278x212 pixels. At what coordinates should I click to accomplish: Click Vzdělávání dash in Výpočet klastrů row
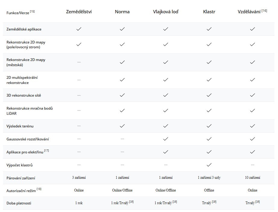(252, 165)
